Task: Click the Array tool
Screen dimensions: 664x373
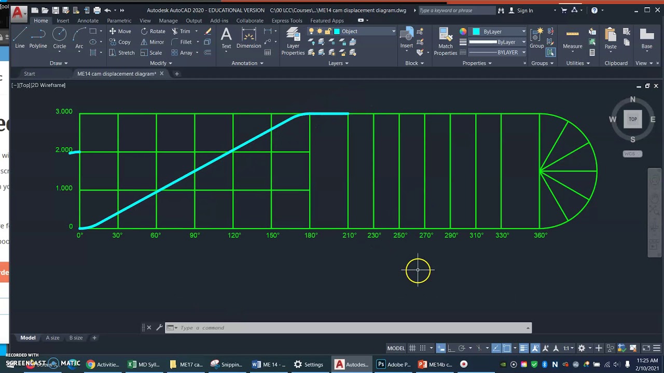Action: point(182,53)
